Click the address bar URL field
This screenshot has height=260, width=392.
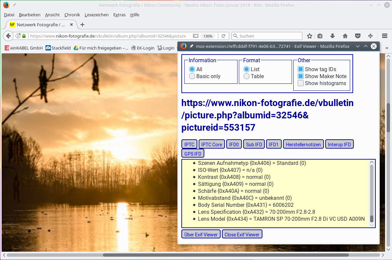coord(108,36)
